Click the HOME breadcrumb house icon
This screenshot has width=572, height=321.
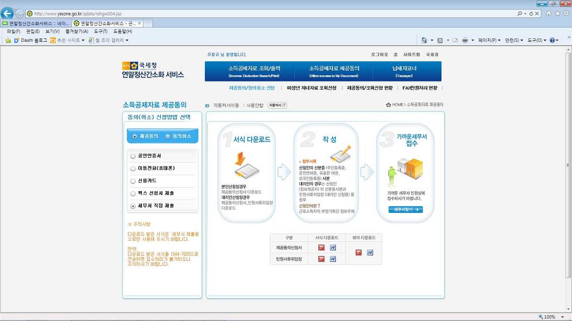click(389, 104)
